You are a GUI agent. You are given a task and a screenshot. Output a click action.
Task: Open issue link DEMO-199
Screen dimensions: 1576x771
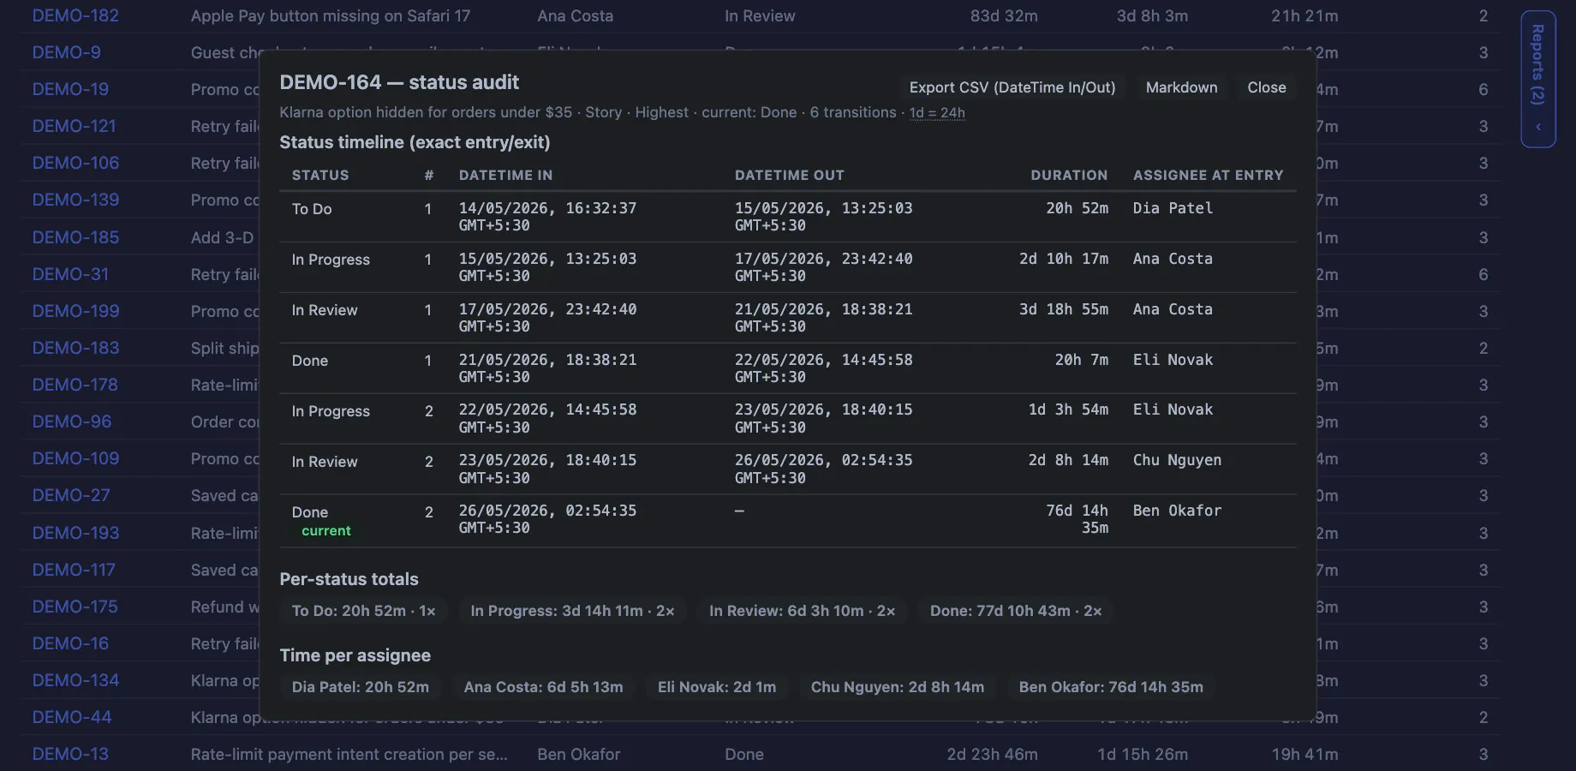(x=75, y=311)
